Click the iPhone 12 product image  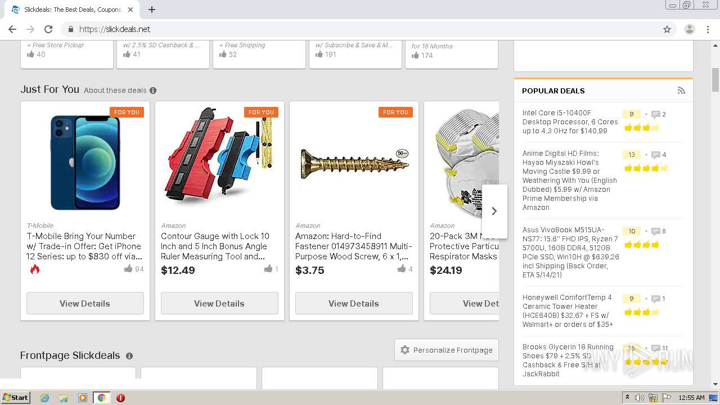85,162
